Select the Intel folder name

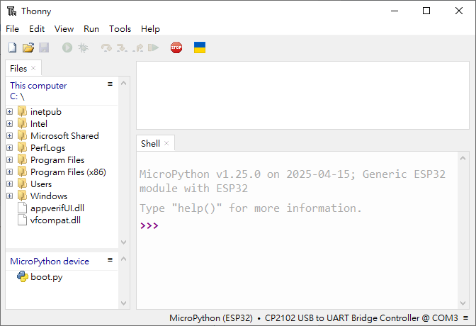click(x=39, y=123)
